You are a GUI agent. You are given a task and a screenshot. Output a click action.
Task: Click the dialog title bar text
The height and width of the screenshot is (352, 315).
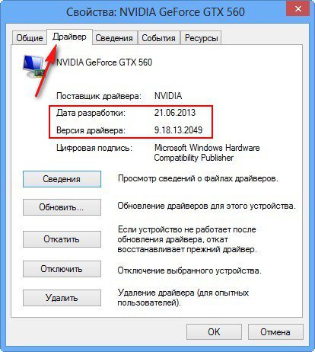pyautogui.click(x=155, y=12)
